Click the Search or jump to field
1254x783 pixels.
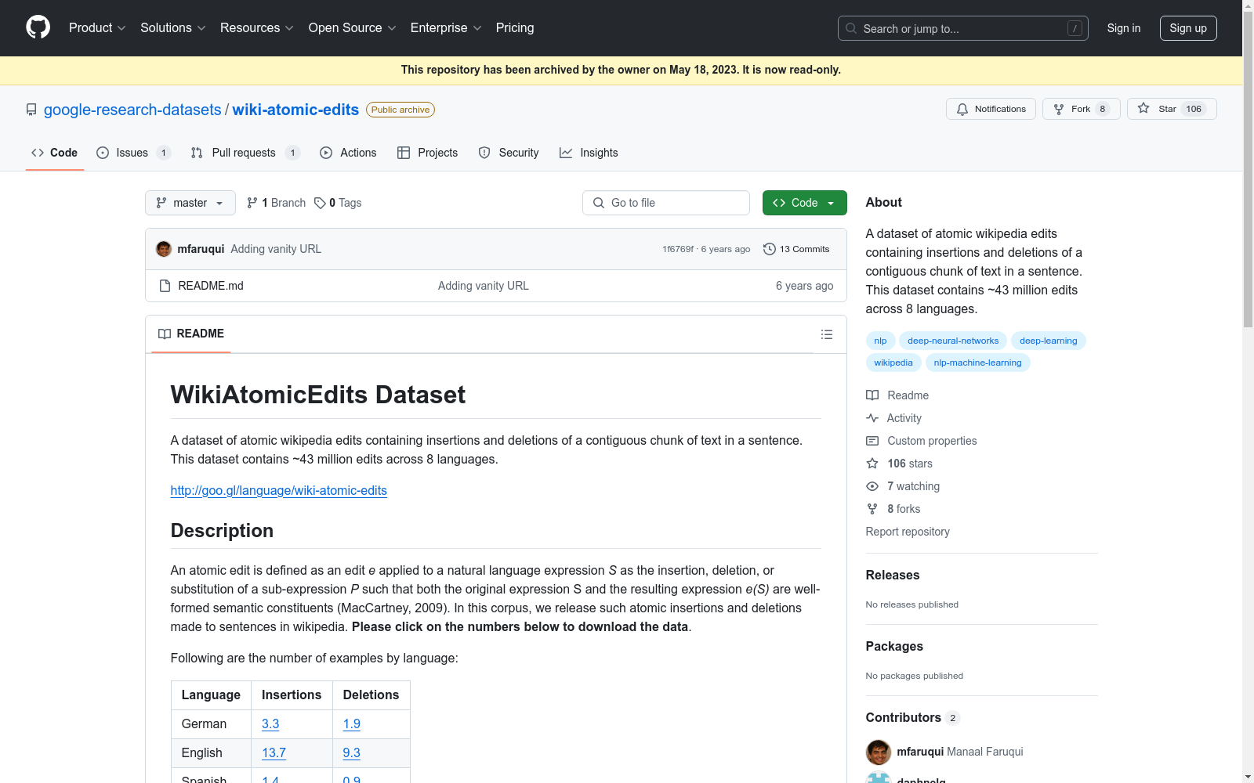[x=963, y=28]
